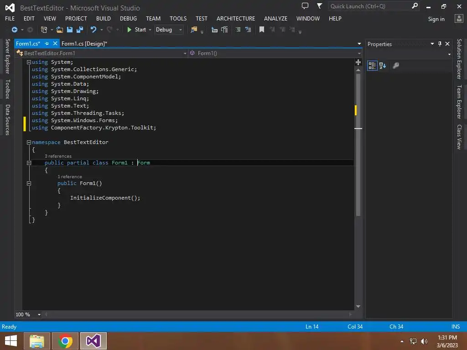
Task: Open the BUILD menu
Action: click(104, 18)
